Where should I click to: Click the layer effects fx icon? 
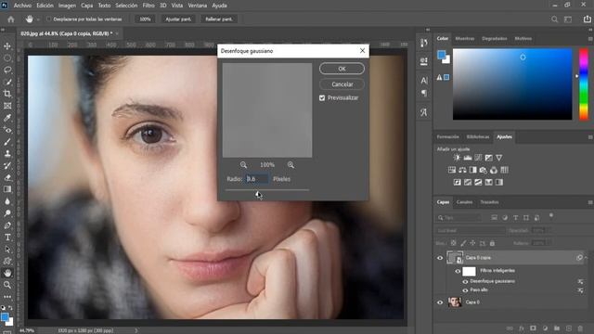click(522, 328)
